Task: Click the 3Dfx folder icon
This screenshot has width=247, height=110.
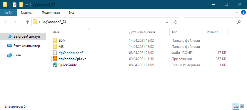Action: click(x=55, y=41)
